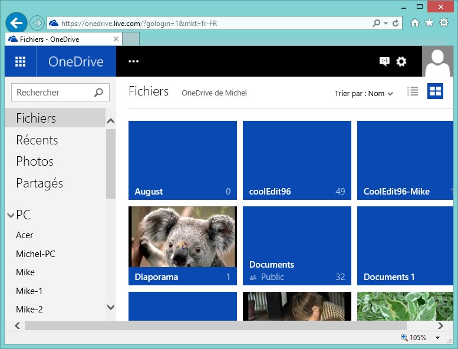This screenshot has height=349, width=458.
Task: Open the app launcher grid icon
Action: pos(20,62)
